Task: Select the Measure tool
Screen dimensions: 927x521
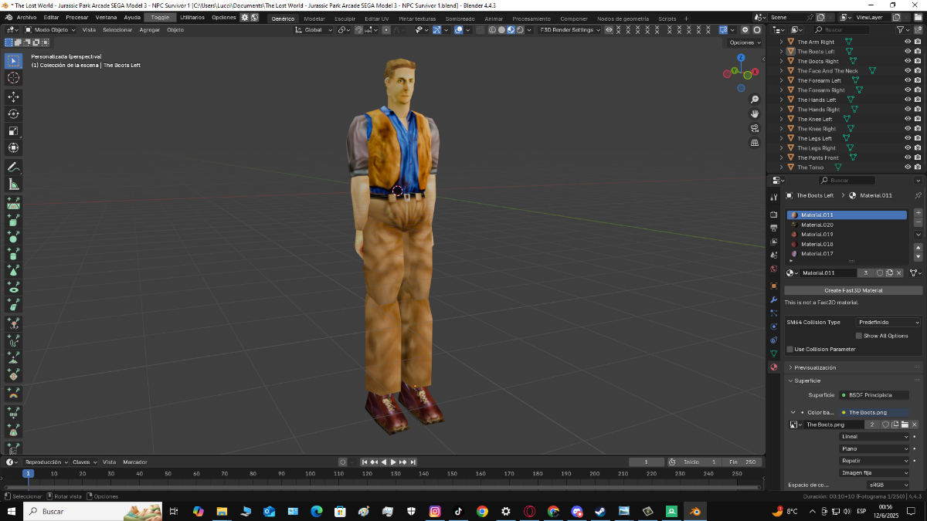Action: 13,184
